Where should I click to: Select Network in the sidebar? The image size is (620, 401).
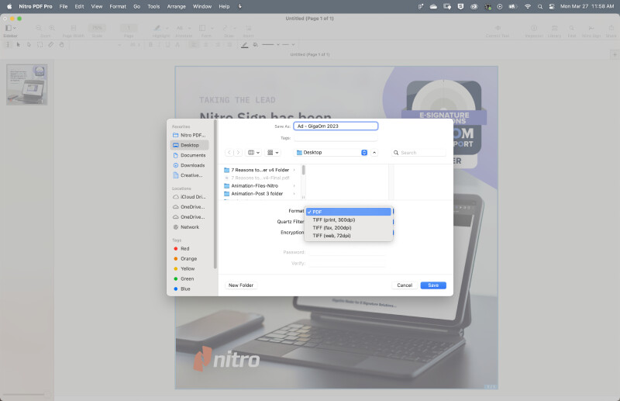point(189,227)
